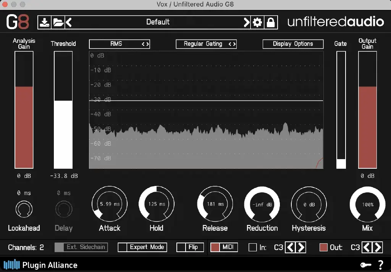Open help via the question mark
The width and height of the screenshot is (391, 272).
(x=380, y=264)
